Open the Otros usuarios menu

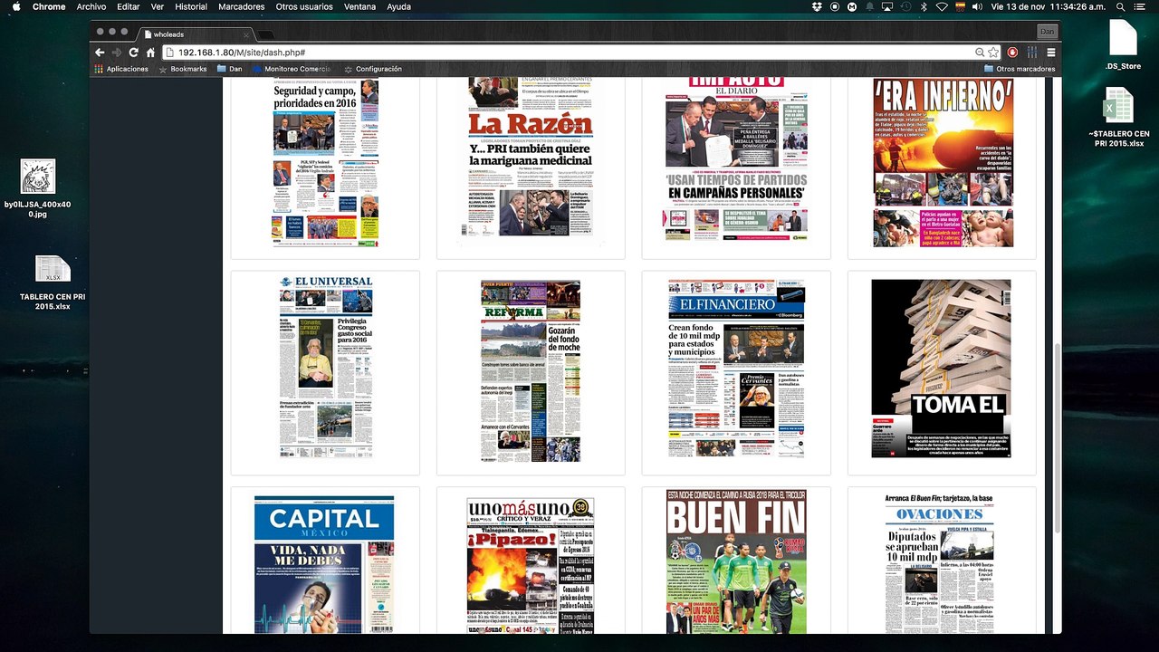click(x=305, y=6)
